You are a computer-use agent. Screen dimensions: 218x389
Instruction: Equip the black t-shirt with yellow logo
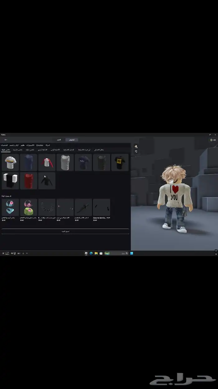coord(120,162)
